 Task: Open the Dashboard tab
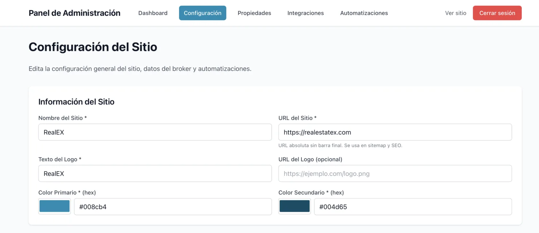coord(153,13)
